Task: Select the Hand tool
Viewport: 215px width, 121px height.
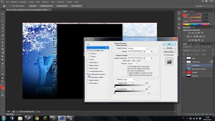Action: (3, 78)
